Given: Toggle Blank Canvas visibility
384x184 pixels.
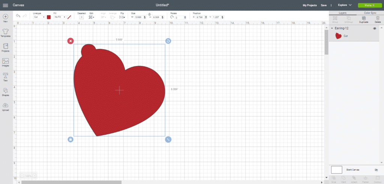Looking at the screenshot, I should coord(376,170).
